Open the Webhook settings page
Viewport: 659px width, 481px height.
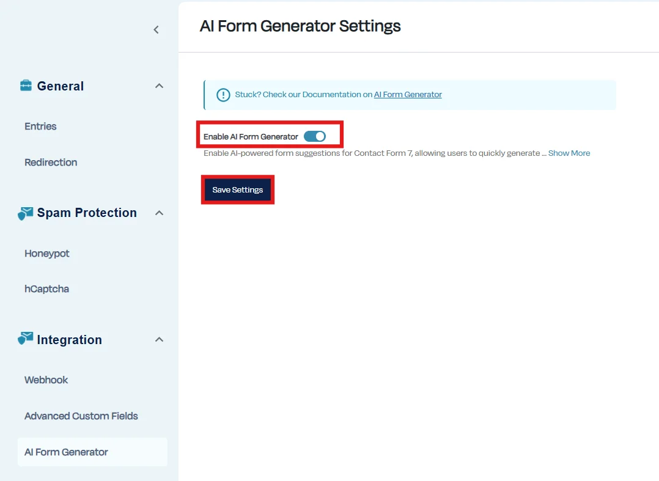pyautogui.click(x=46, y=380)
